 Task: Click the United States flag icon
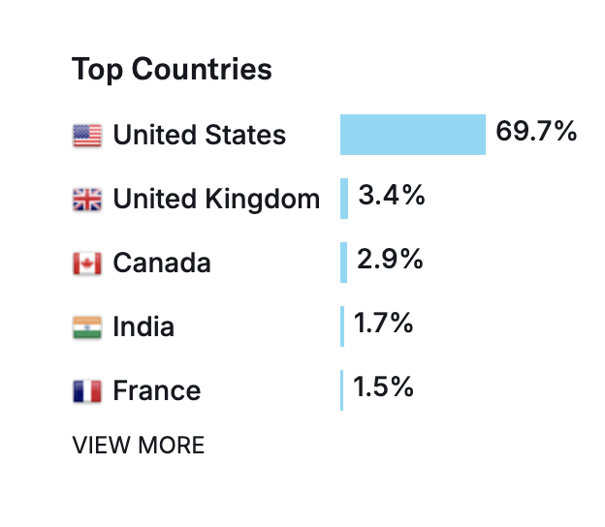pyautogui.click(x=87, y=136)
